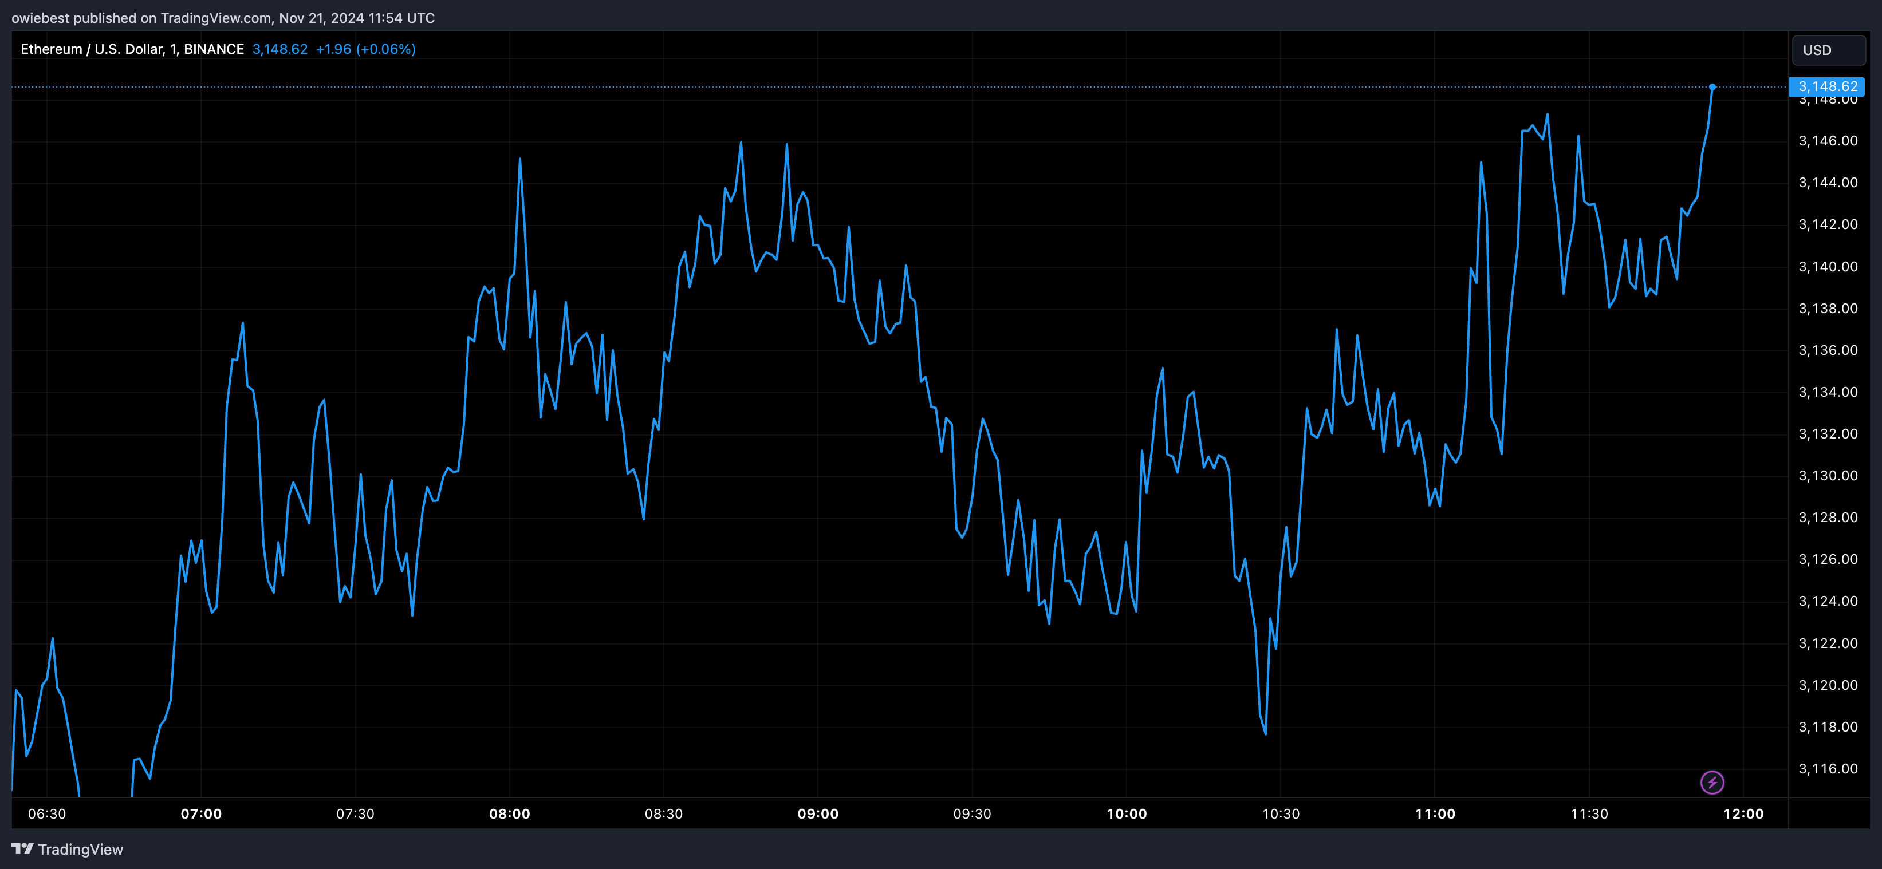This screenshot has height=869, width=1882.
Task: Click the 3,130.00 price axis label
Action: tap(1828, 475)
